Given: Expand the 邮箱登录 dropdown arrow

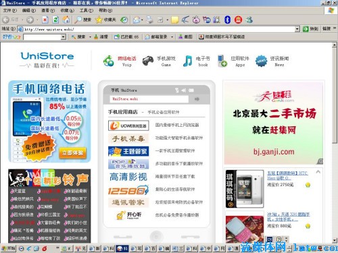Looking at the screenshot, I should pos(172,37).
